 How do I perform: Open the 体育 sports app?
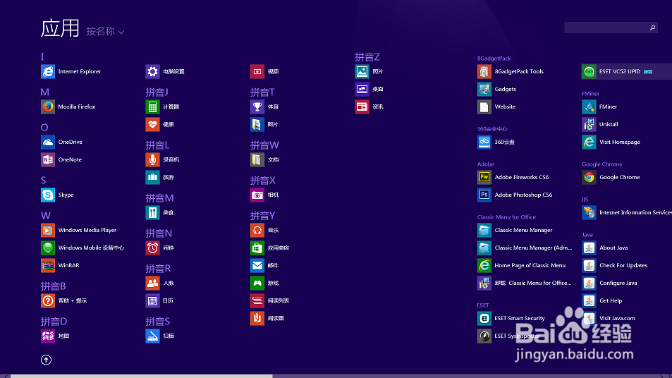pyautogui.click(x=265, y=106)
